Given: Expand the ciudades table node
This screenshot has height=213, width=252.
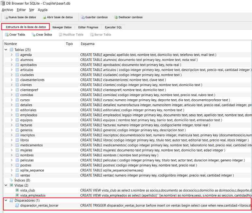Looking at the screenshot, I should (11, 75).
